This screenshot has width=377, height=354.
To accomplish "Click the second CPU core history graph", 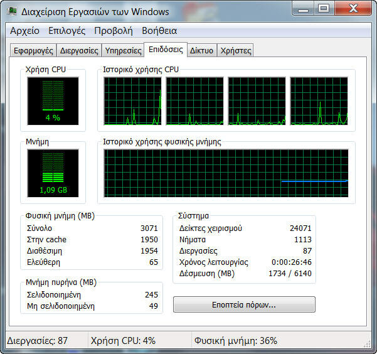I will [x=194, y=101].
